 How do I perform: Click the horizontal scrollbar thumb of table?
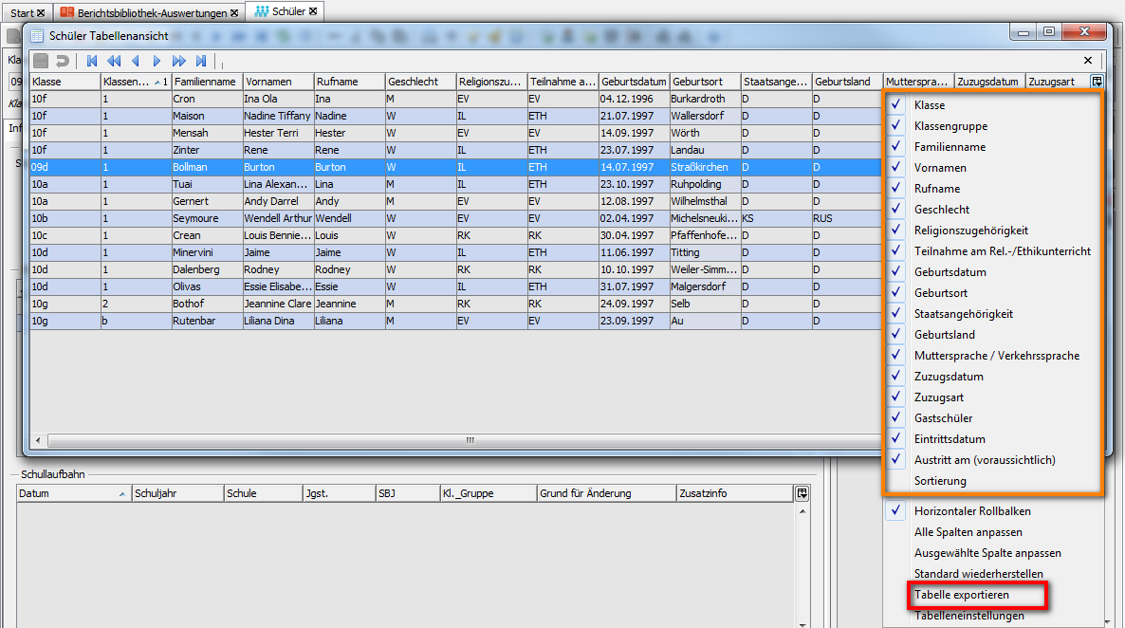coord(470,440)
